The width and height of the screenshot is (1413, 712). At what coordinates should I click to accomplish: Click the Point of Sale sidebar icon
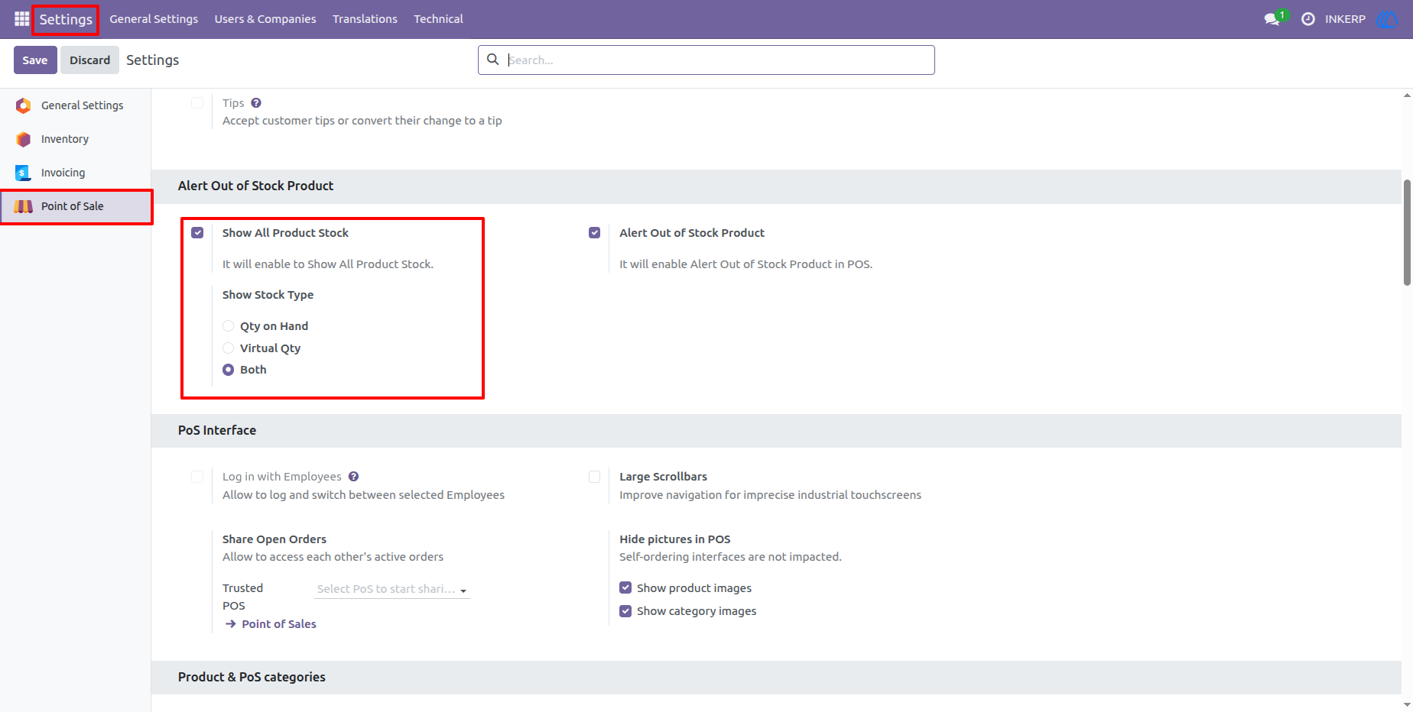tap(24, 206)
